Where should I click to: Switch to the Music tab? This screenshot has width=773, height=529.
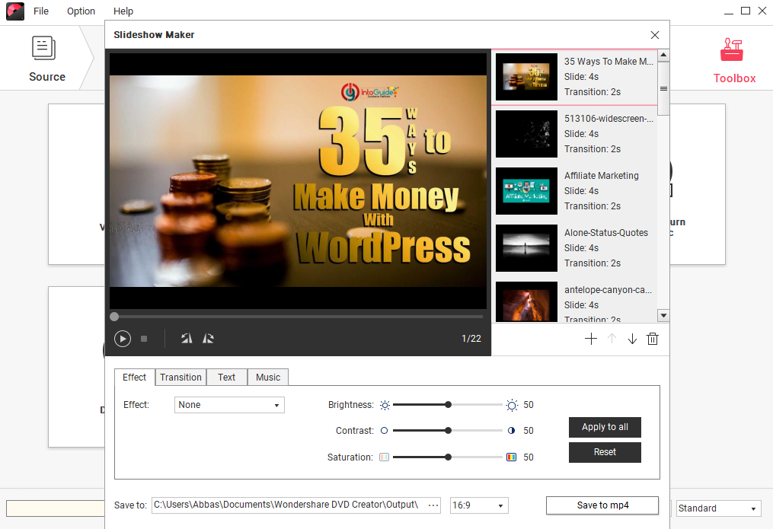pyautogui.click(x=268, y=378)
